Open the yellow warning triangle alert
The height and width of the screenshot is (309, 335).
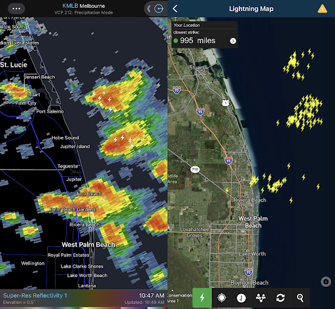tap(322, 9)
